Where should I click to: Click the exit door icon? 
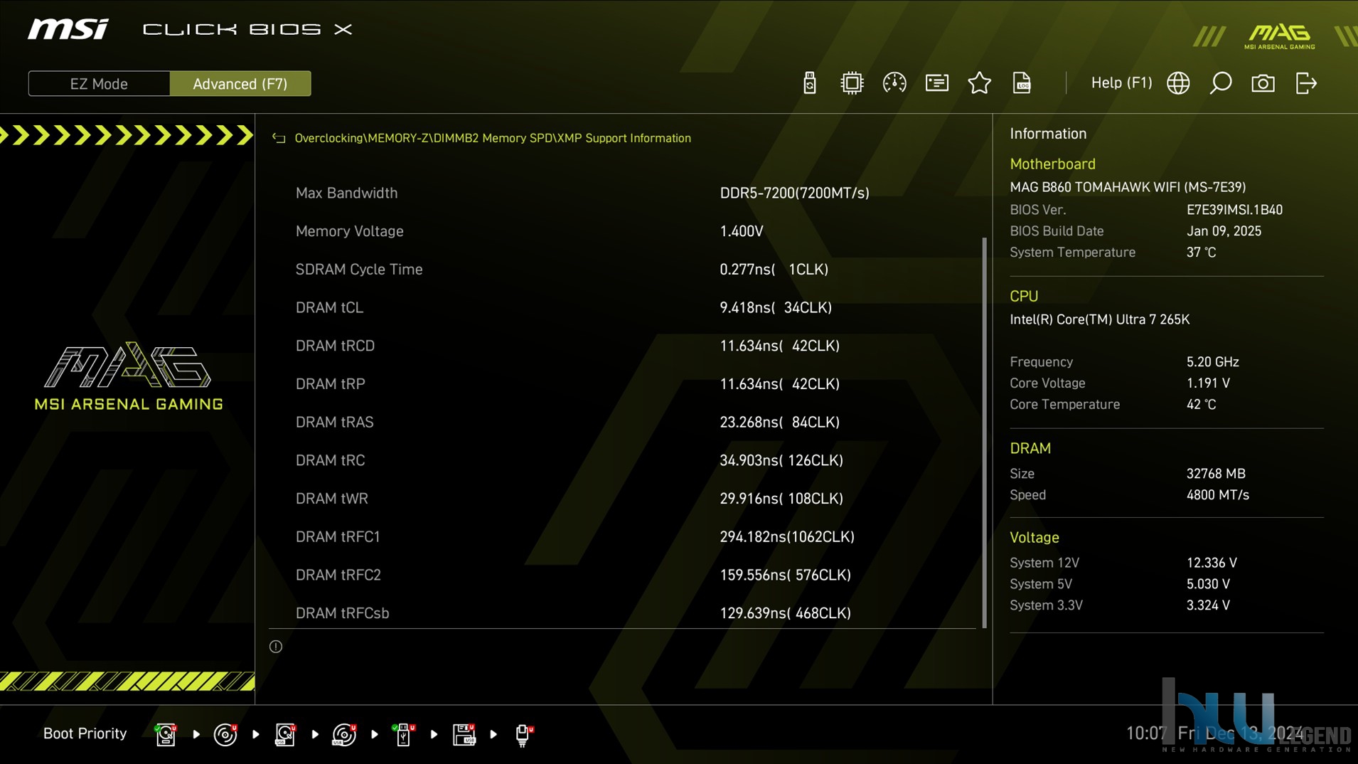[x=1306, y=83]
